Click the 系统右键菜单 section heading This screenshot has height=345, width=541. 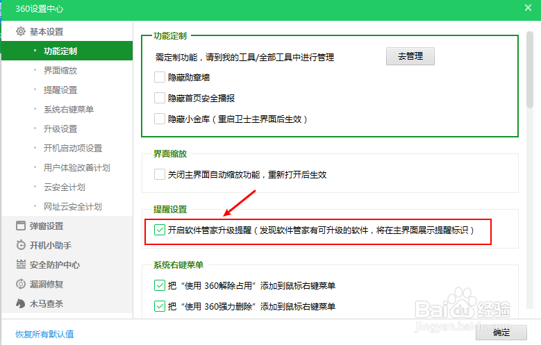click(178, 264)
